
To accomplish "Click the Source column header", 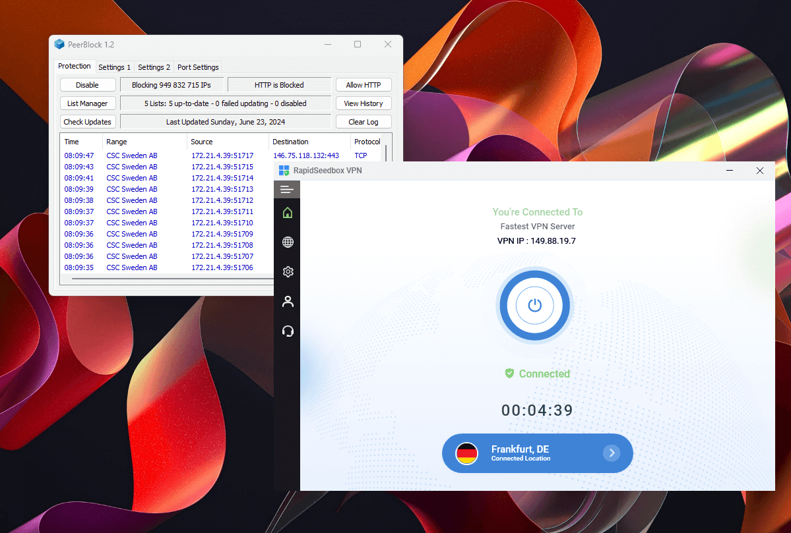I will (x=228, y=142).
